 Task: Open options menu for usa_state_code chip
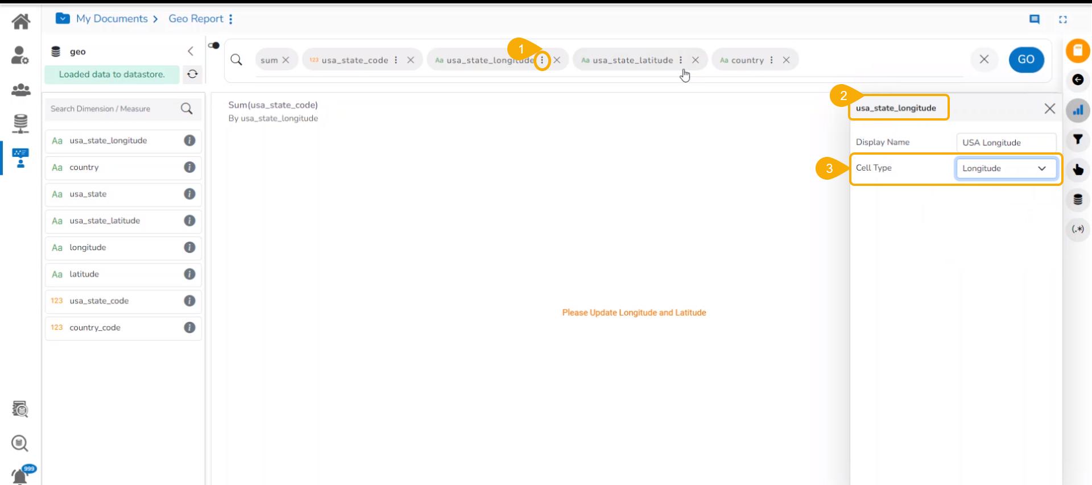click(396, 60)
